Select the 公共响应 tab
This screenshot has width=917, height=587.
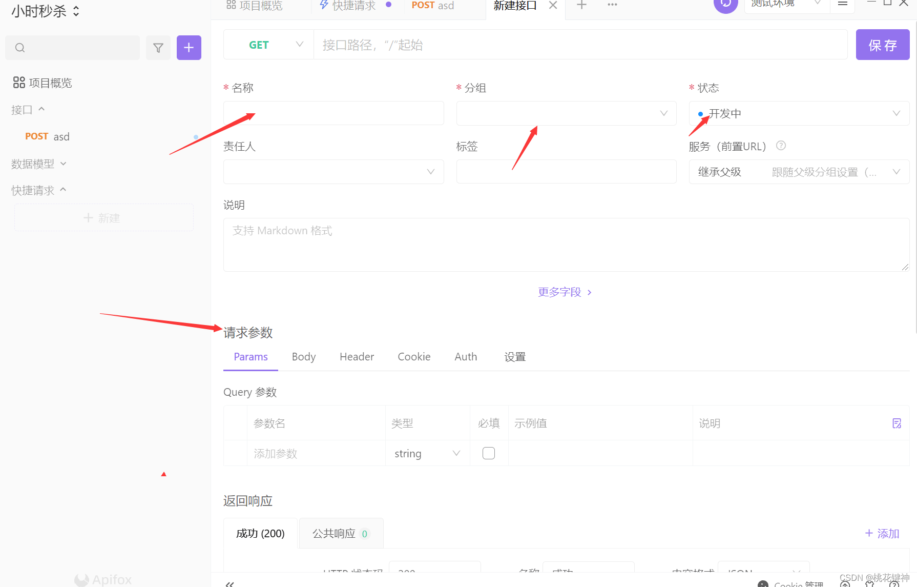pos(341,534)
